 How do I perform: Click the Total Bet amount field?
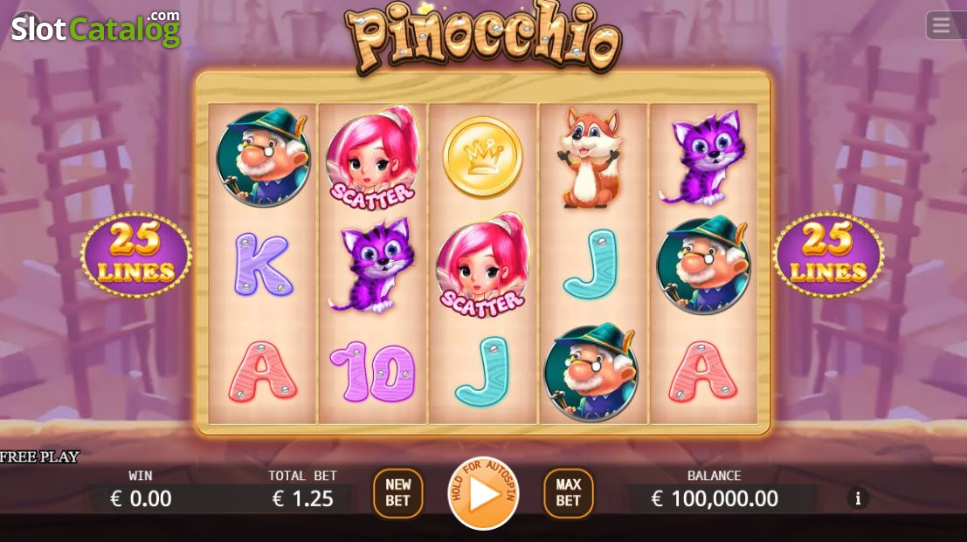point(302,498)
